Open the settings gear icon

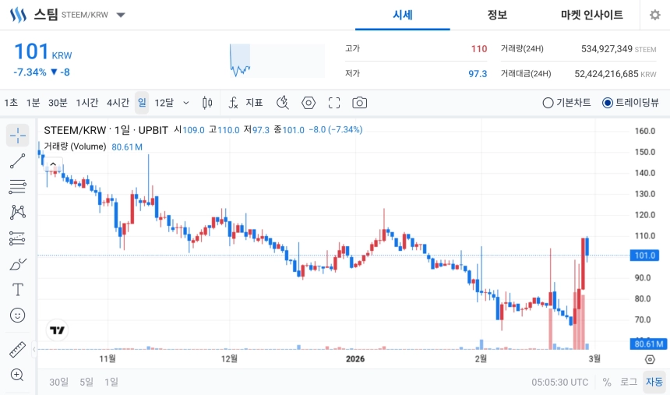(x=654, y=15)
